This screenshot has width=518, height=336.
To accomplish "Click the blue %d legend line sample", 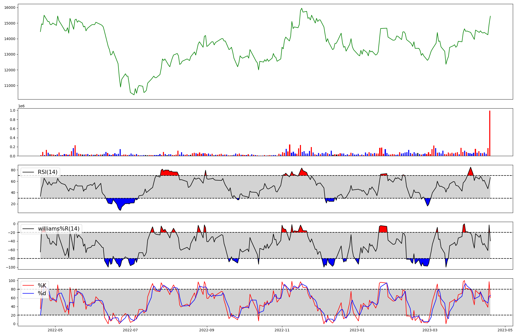I will coord(28,293).
